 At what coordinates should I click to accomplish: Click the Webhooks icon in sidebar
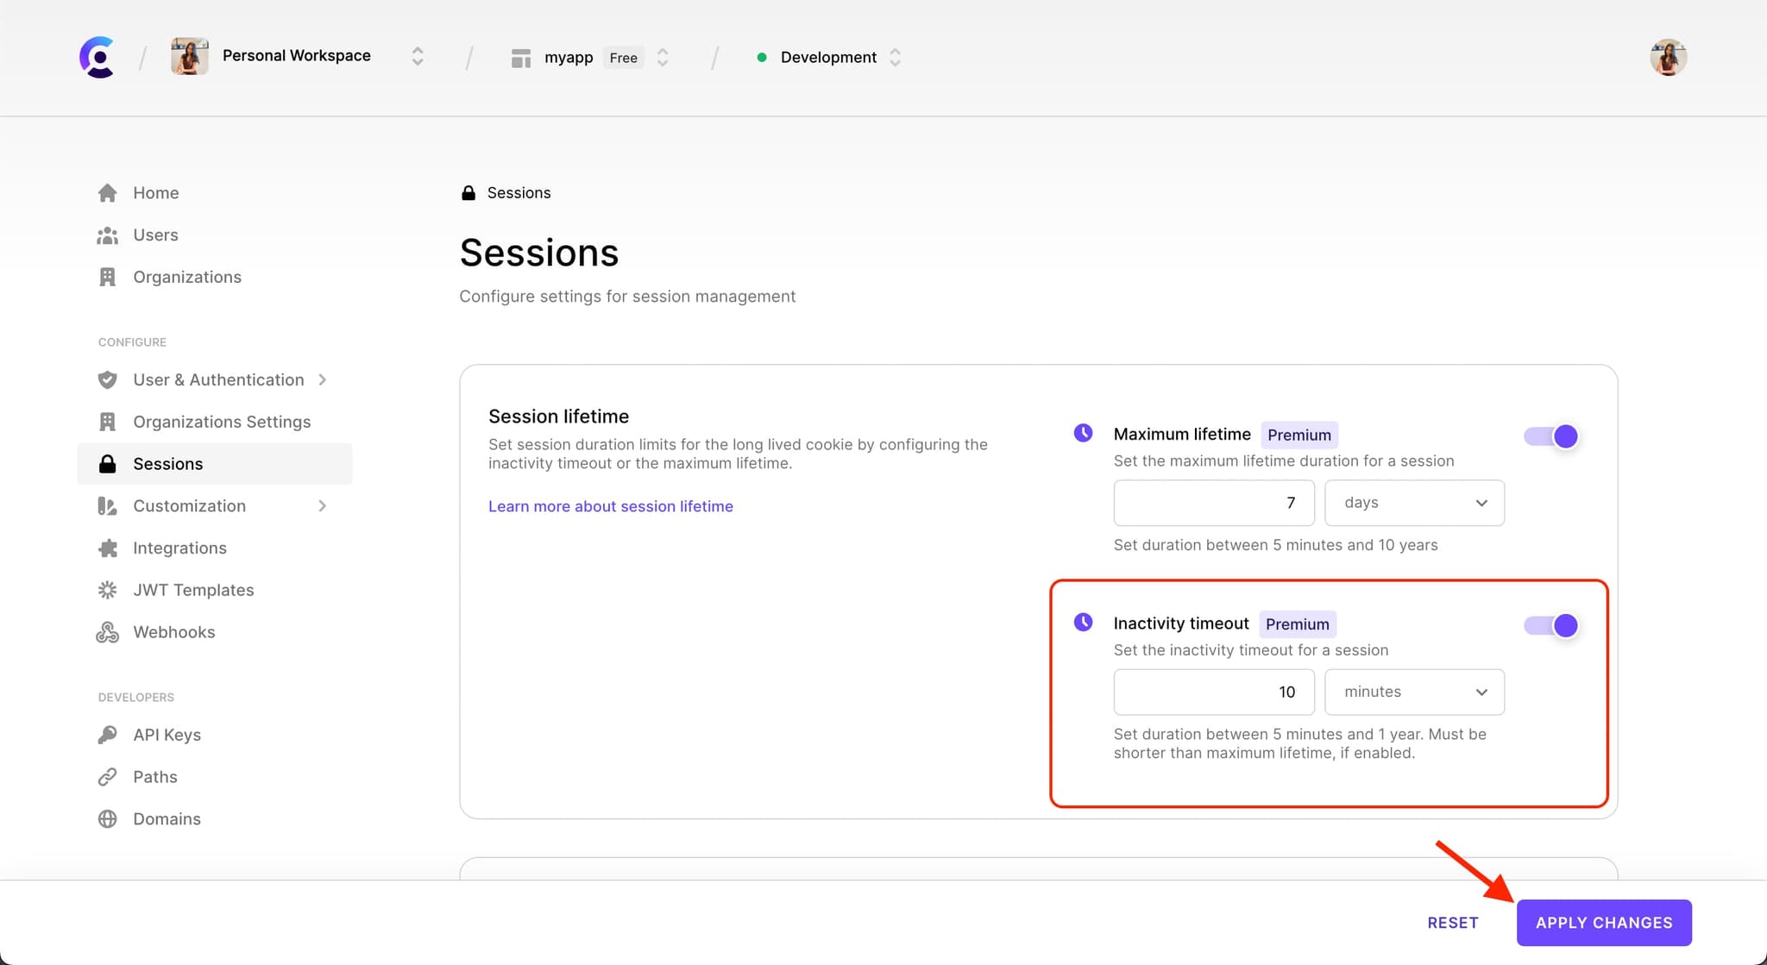click(108, 632)
